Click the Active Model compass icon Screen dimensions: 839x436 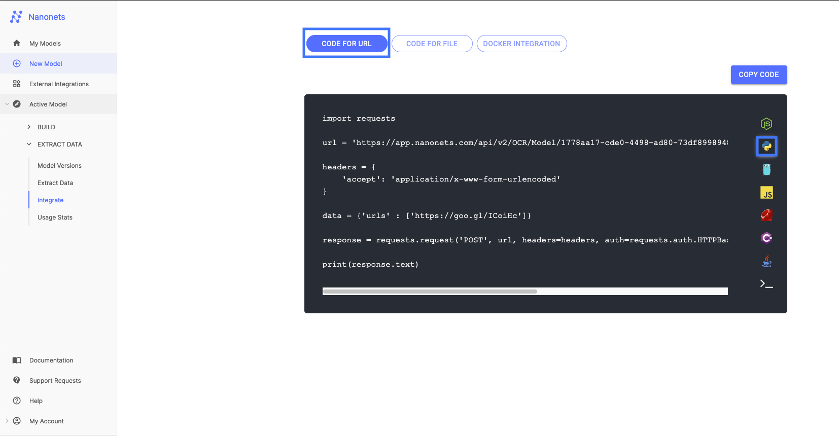17,104
